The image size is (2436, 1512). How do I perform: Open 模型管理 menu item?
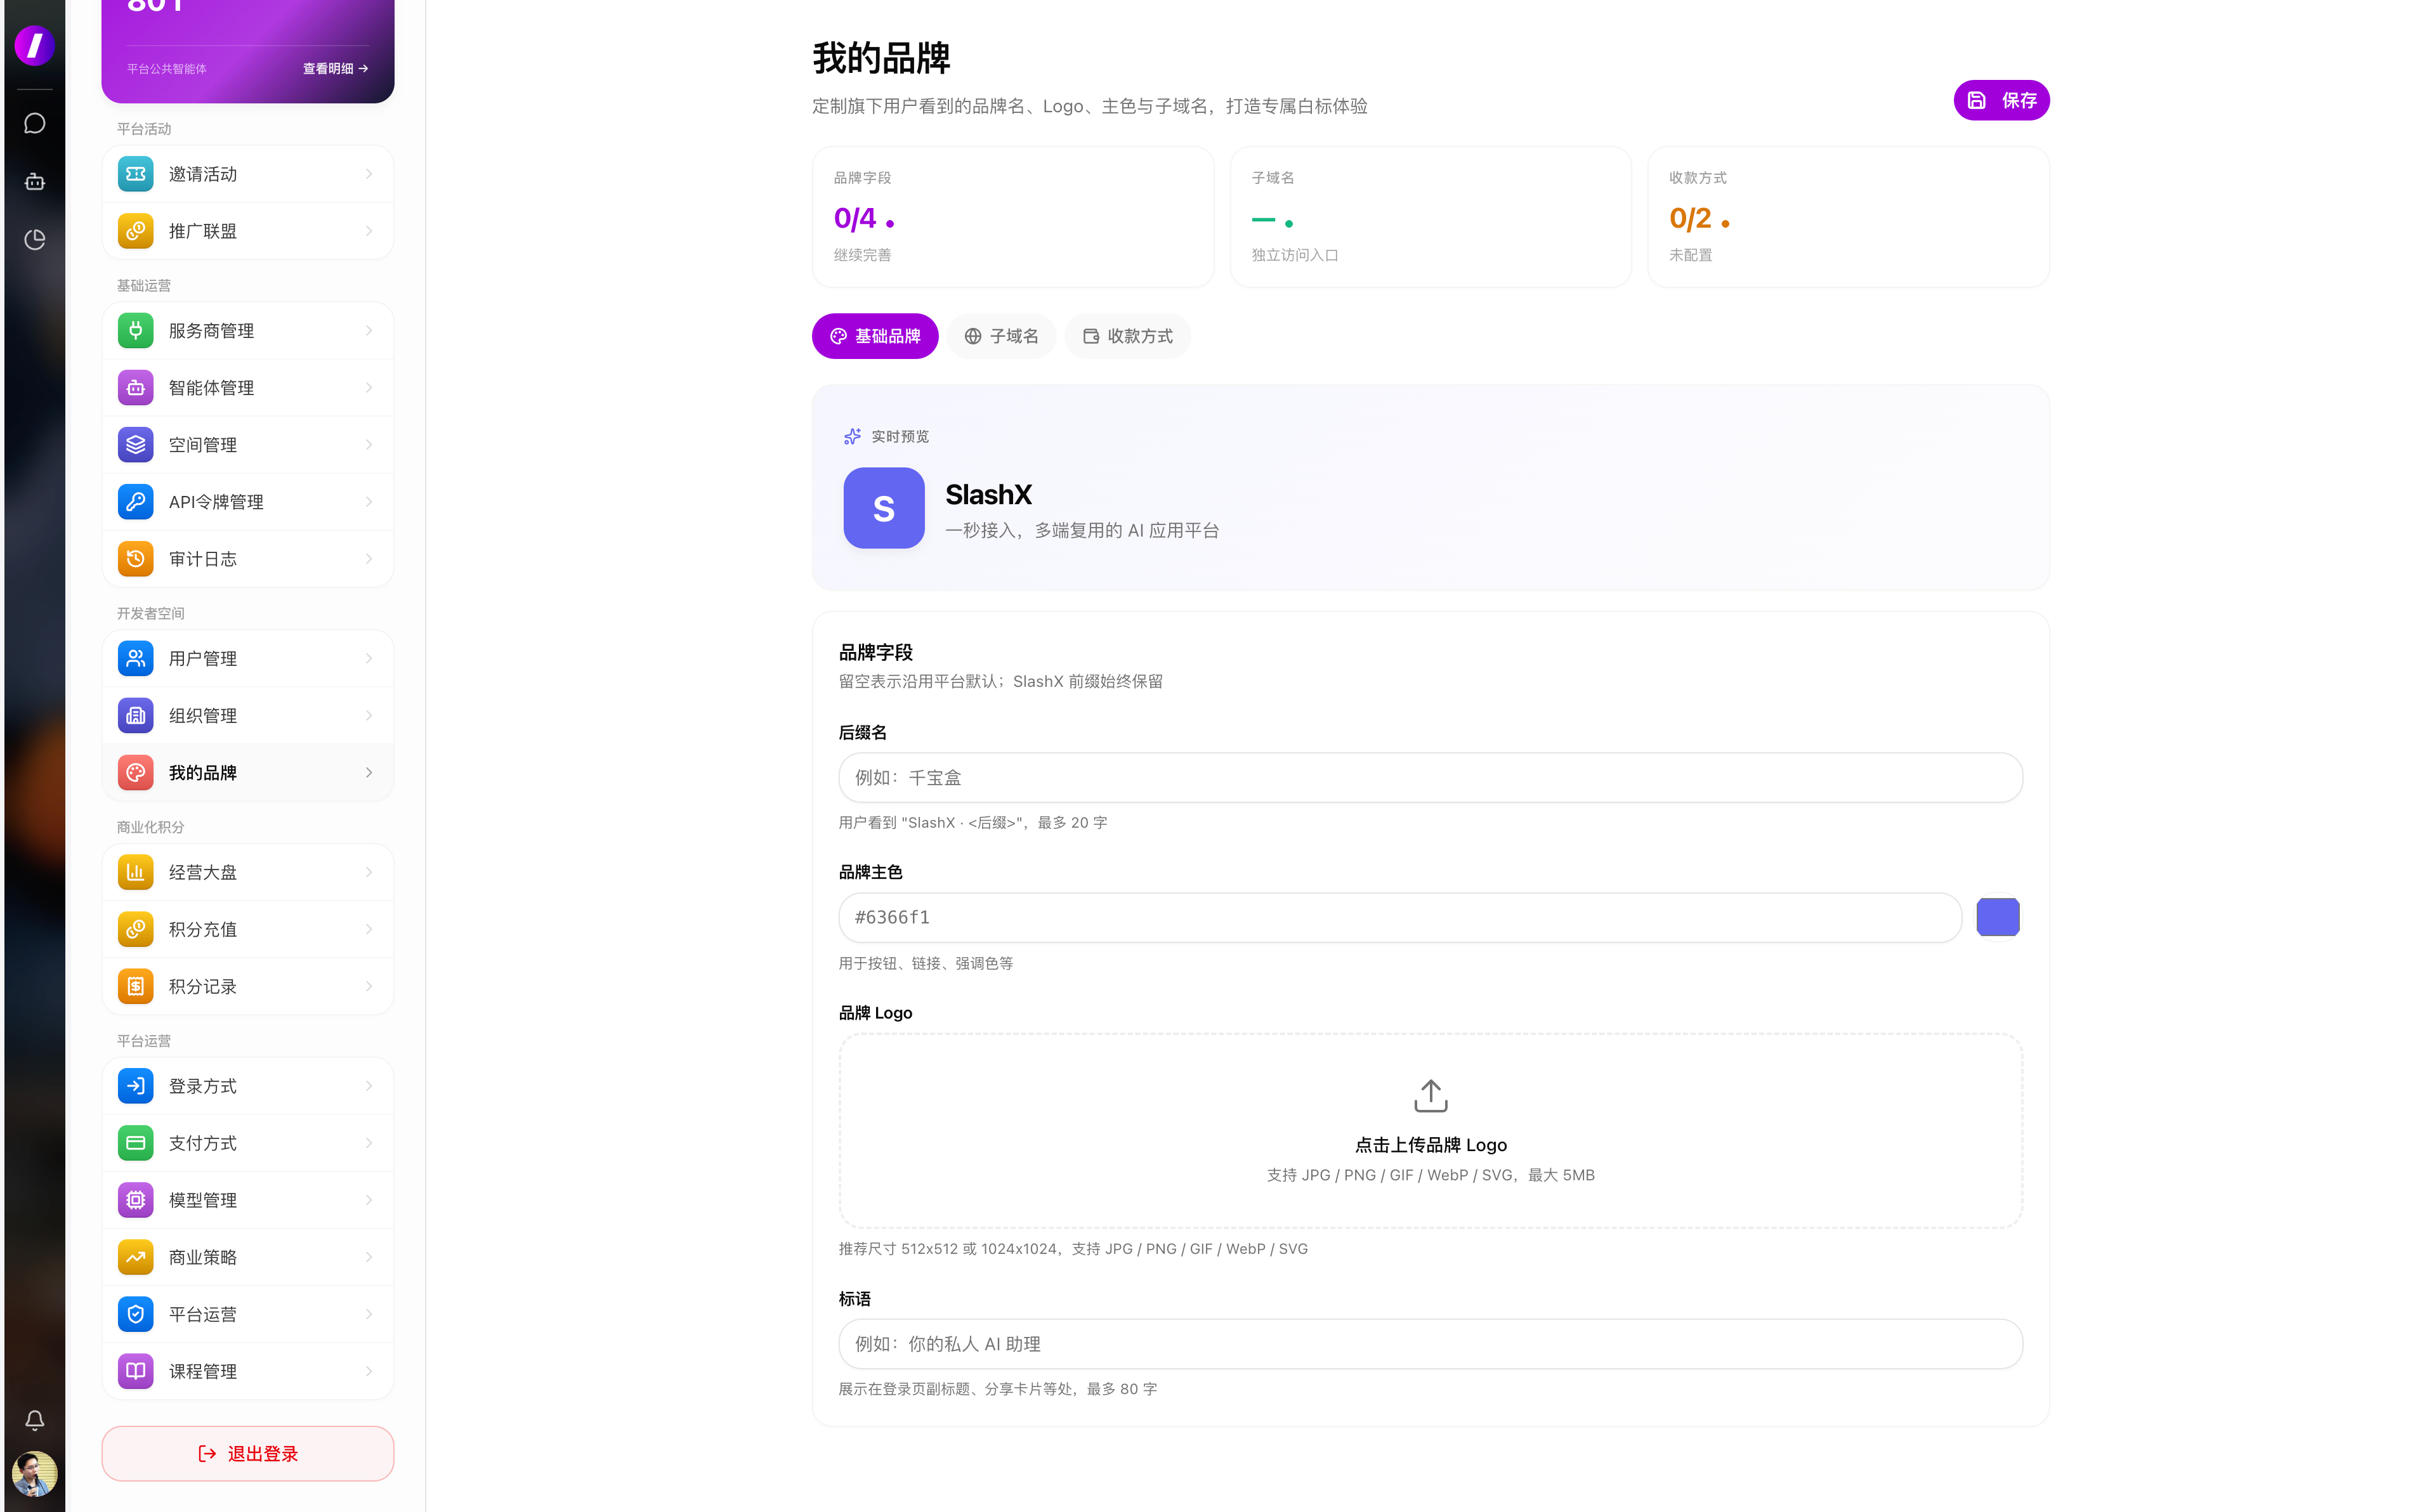(248, 1201)
